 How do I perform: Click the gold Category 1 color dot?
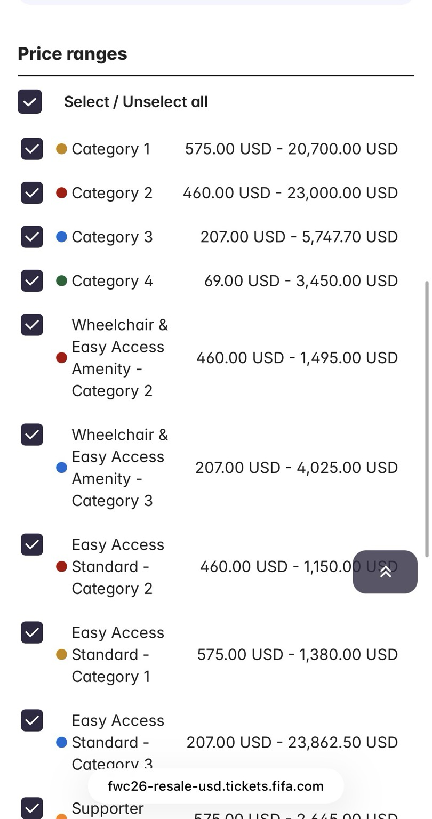point(61,149)
